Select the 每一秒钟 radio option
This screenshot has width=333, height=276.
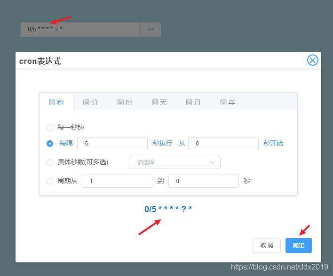point(50,127)
